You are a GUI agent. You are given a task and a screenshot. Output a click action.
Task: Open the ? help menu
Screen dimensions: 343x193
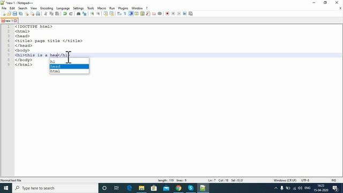[x=147, y=8]
